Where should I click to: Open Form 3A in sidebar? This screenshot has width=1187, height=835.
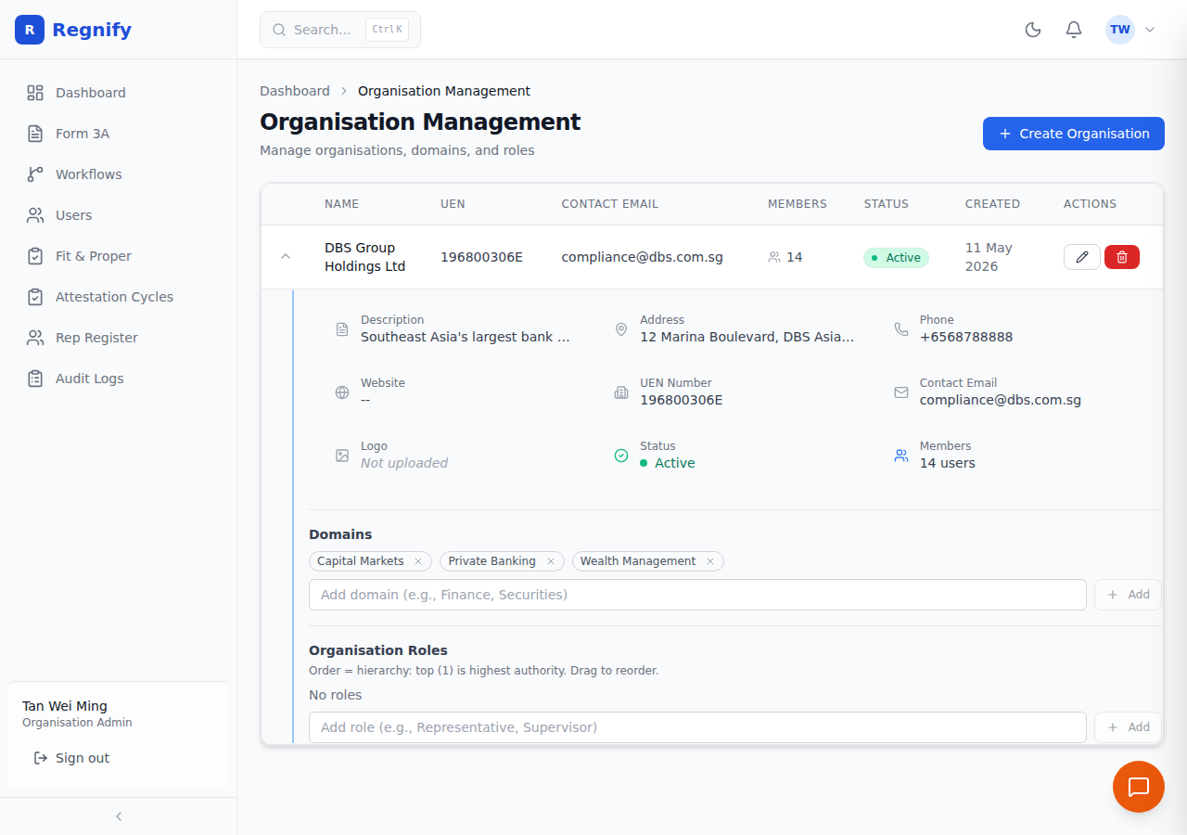pos(119,134)
